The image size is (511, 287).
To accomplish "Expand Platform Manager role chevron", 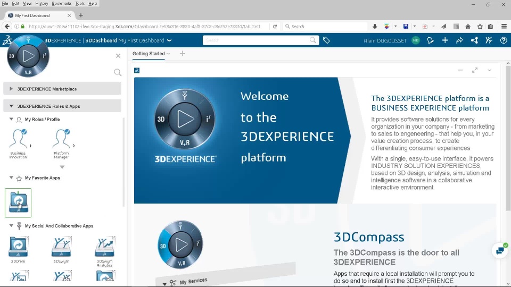I will pos(73,146).
